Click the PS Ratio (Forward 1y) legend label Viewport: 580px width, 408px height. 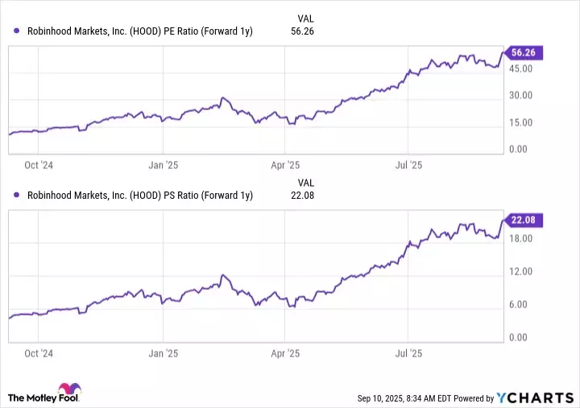(139, 195)
